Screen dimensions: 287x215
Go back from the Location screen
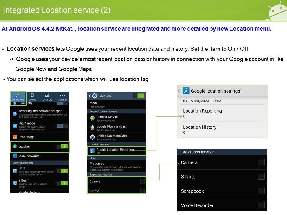coord(89,96)
